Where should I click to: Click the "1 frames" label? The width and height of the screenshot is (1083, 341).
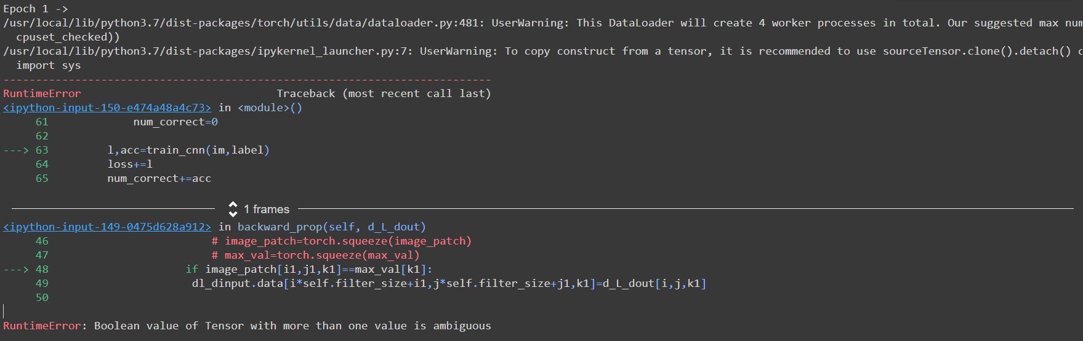[266, 210]
